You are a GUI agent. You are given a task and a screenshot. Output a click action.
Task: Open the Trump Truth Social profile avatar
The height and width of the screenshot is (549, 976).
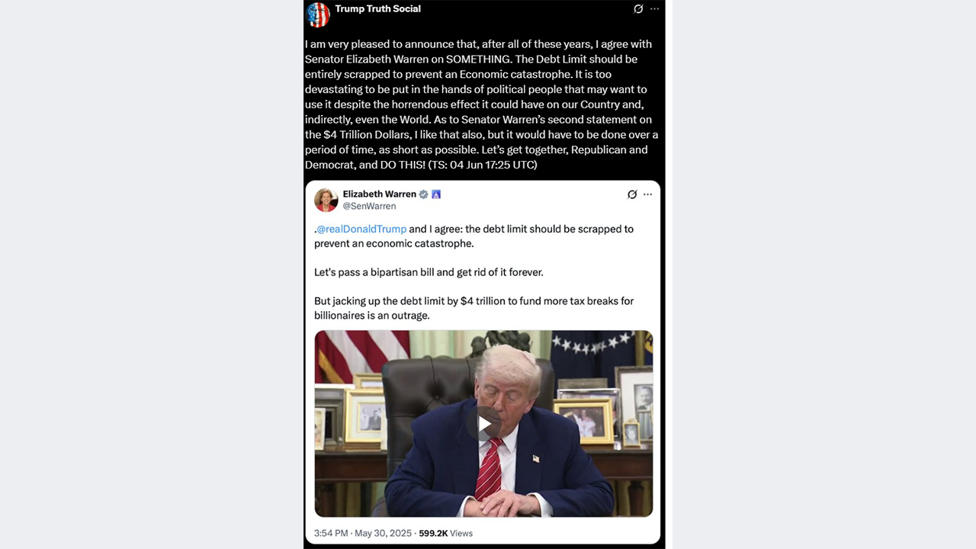pos(319,14)
